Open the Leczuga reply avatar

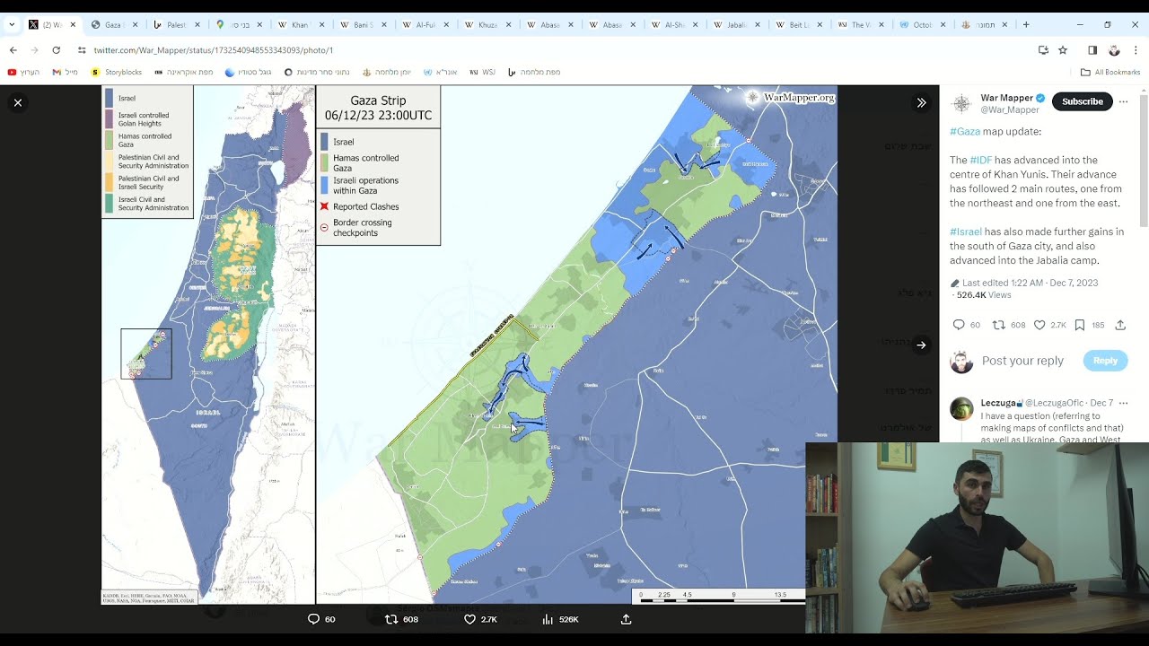(961, 408)
